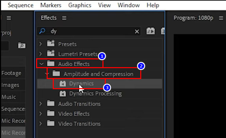Collapse the Amplitude and Compression folder
The width and height of the screenshot is (226, 138).
(x=47, y=74)
